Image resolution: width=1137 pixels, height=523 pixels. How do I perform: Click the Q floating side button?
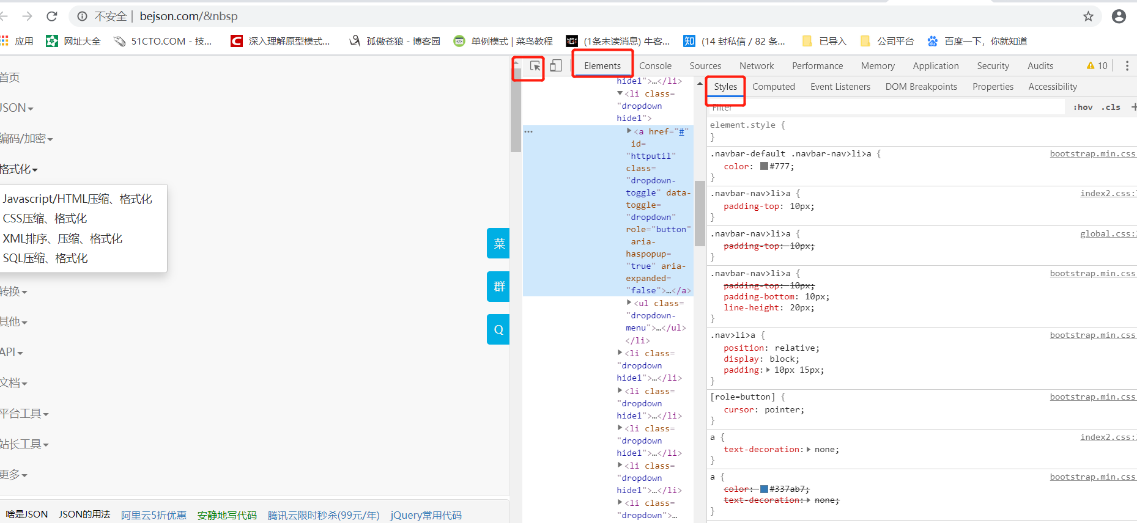(498, 329)
